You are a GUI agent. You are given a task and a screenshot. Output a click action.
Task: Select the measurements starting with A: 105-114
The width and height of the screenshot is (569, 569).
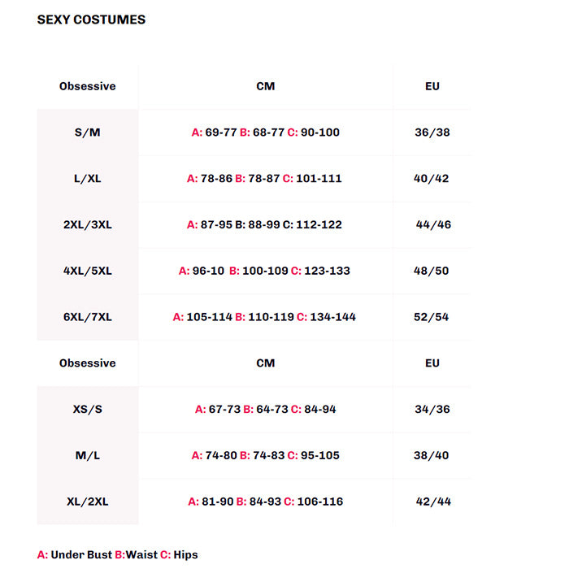click(x=265, y=317)
